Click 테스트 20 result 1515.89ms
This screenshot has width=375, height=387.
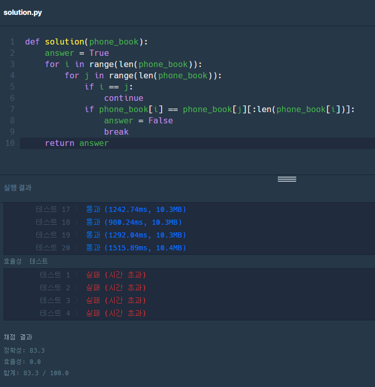[136, 248]
